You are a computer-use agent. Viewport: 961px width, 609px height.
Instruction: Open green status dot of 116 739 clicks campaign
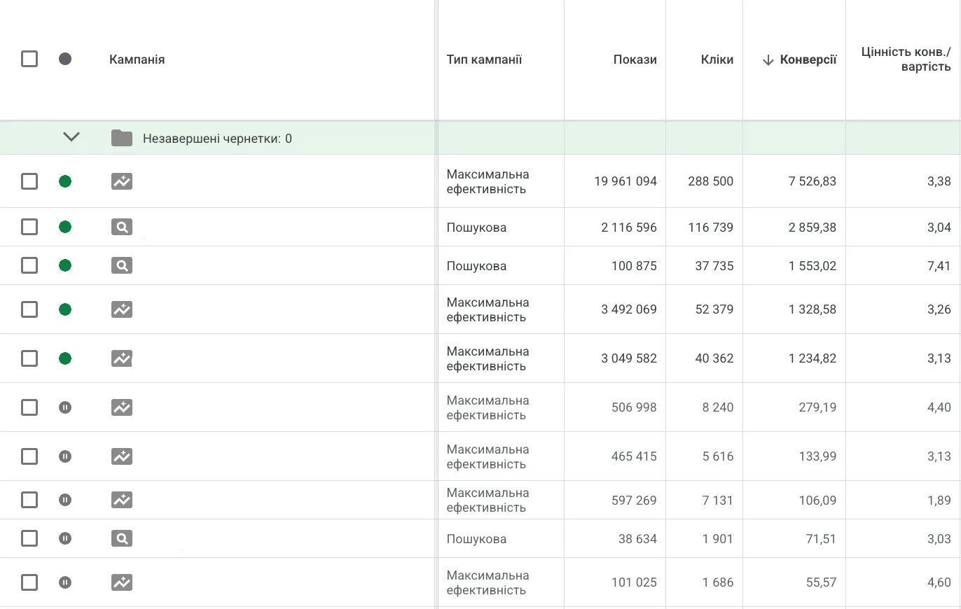pyautogui.click(x=65, y=227)
